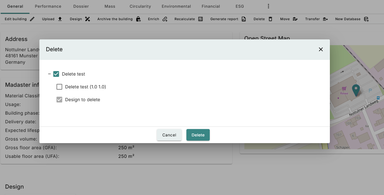Image resolution: width=384 pixels, height=195 pixels.
Task: Open the Environmental tab
Action: (x=176, y=6)
